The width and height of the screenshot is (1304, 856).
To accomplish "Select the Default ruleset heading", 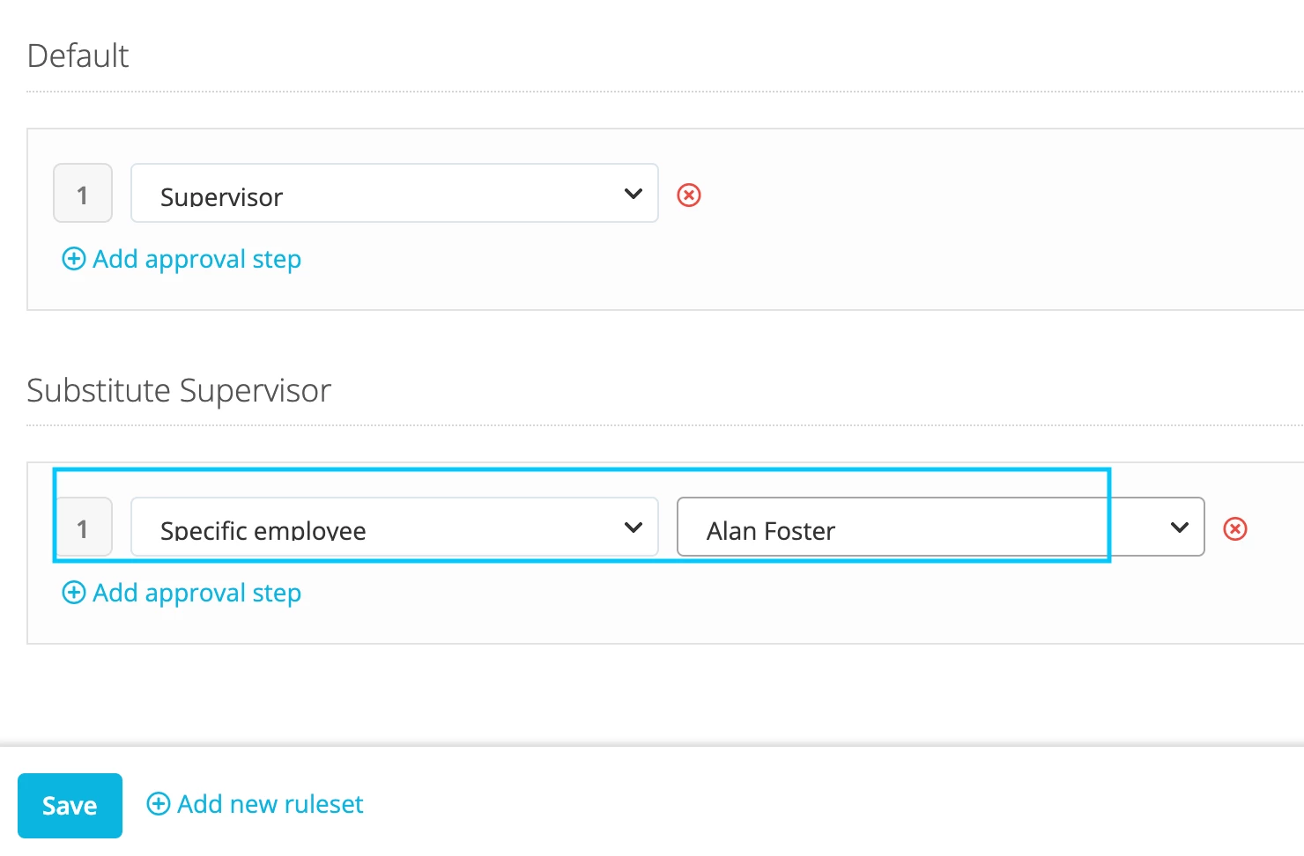I will click(78, 55).
